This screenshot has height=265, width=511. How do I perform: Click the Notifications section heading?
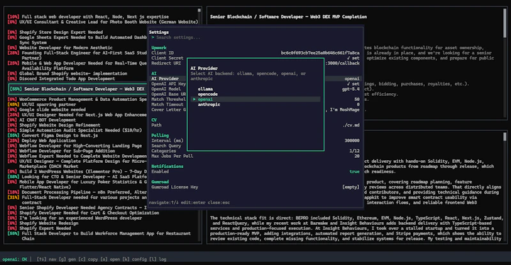click(167, 166)
